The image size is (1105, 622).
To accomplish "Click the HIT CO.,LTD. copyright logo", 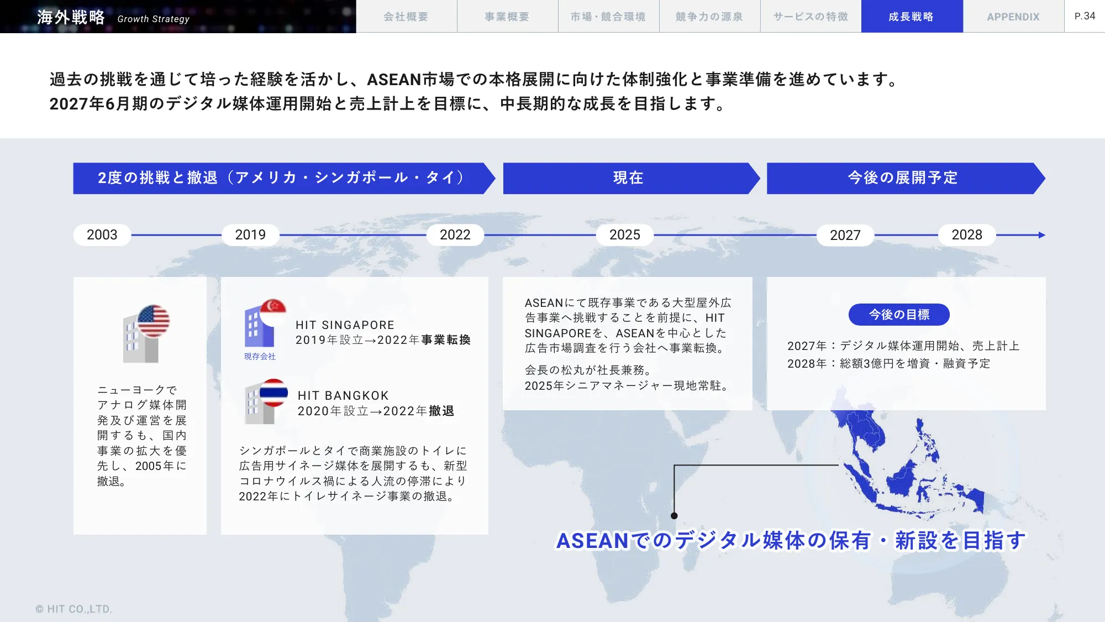I will click(x=74, y=607).
